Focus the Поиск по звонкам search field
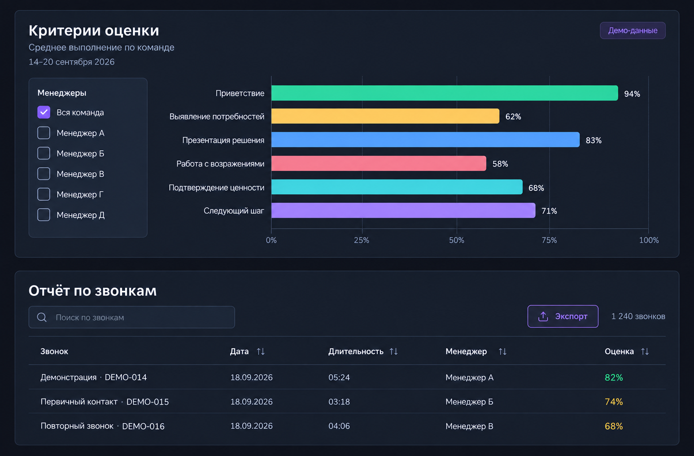This screenshot has height=456, width=694. (x=131, y=317)
